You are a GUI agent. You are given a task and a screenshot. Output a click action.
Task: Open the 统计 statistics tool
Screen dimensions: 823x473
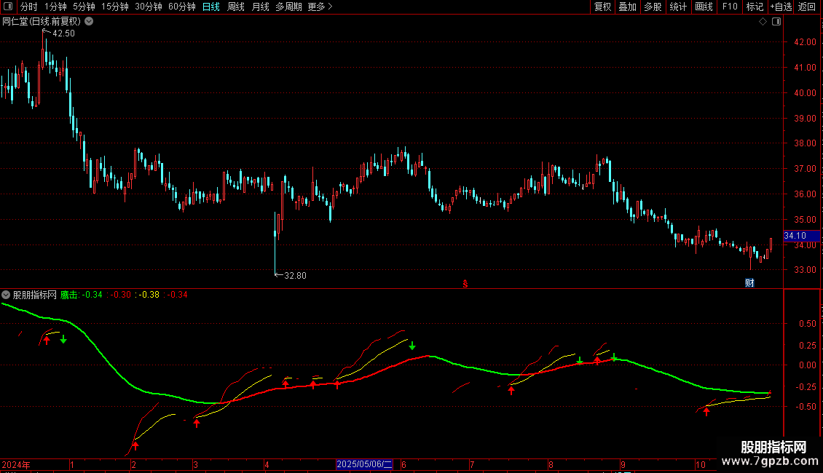pyautogui.click(x=678, y=7)
